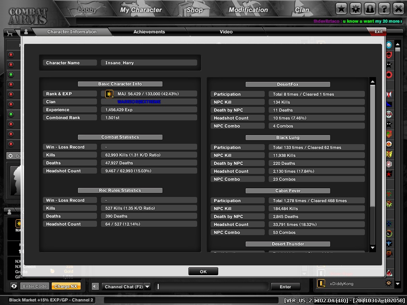407x305 pixels.
Task: Click the Basic Character Info header
Action: (120, 84)
